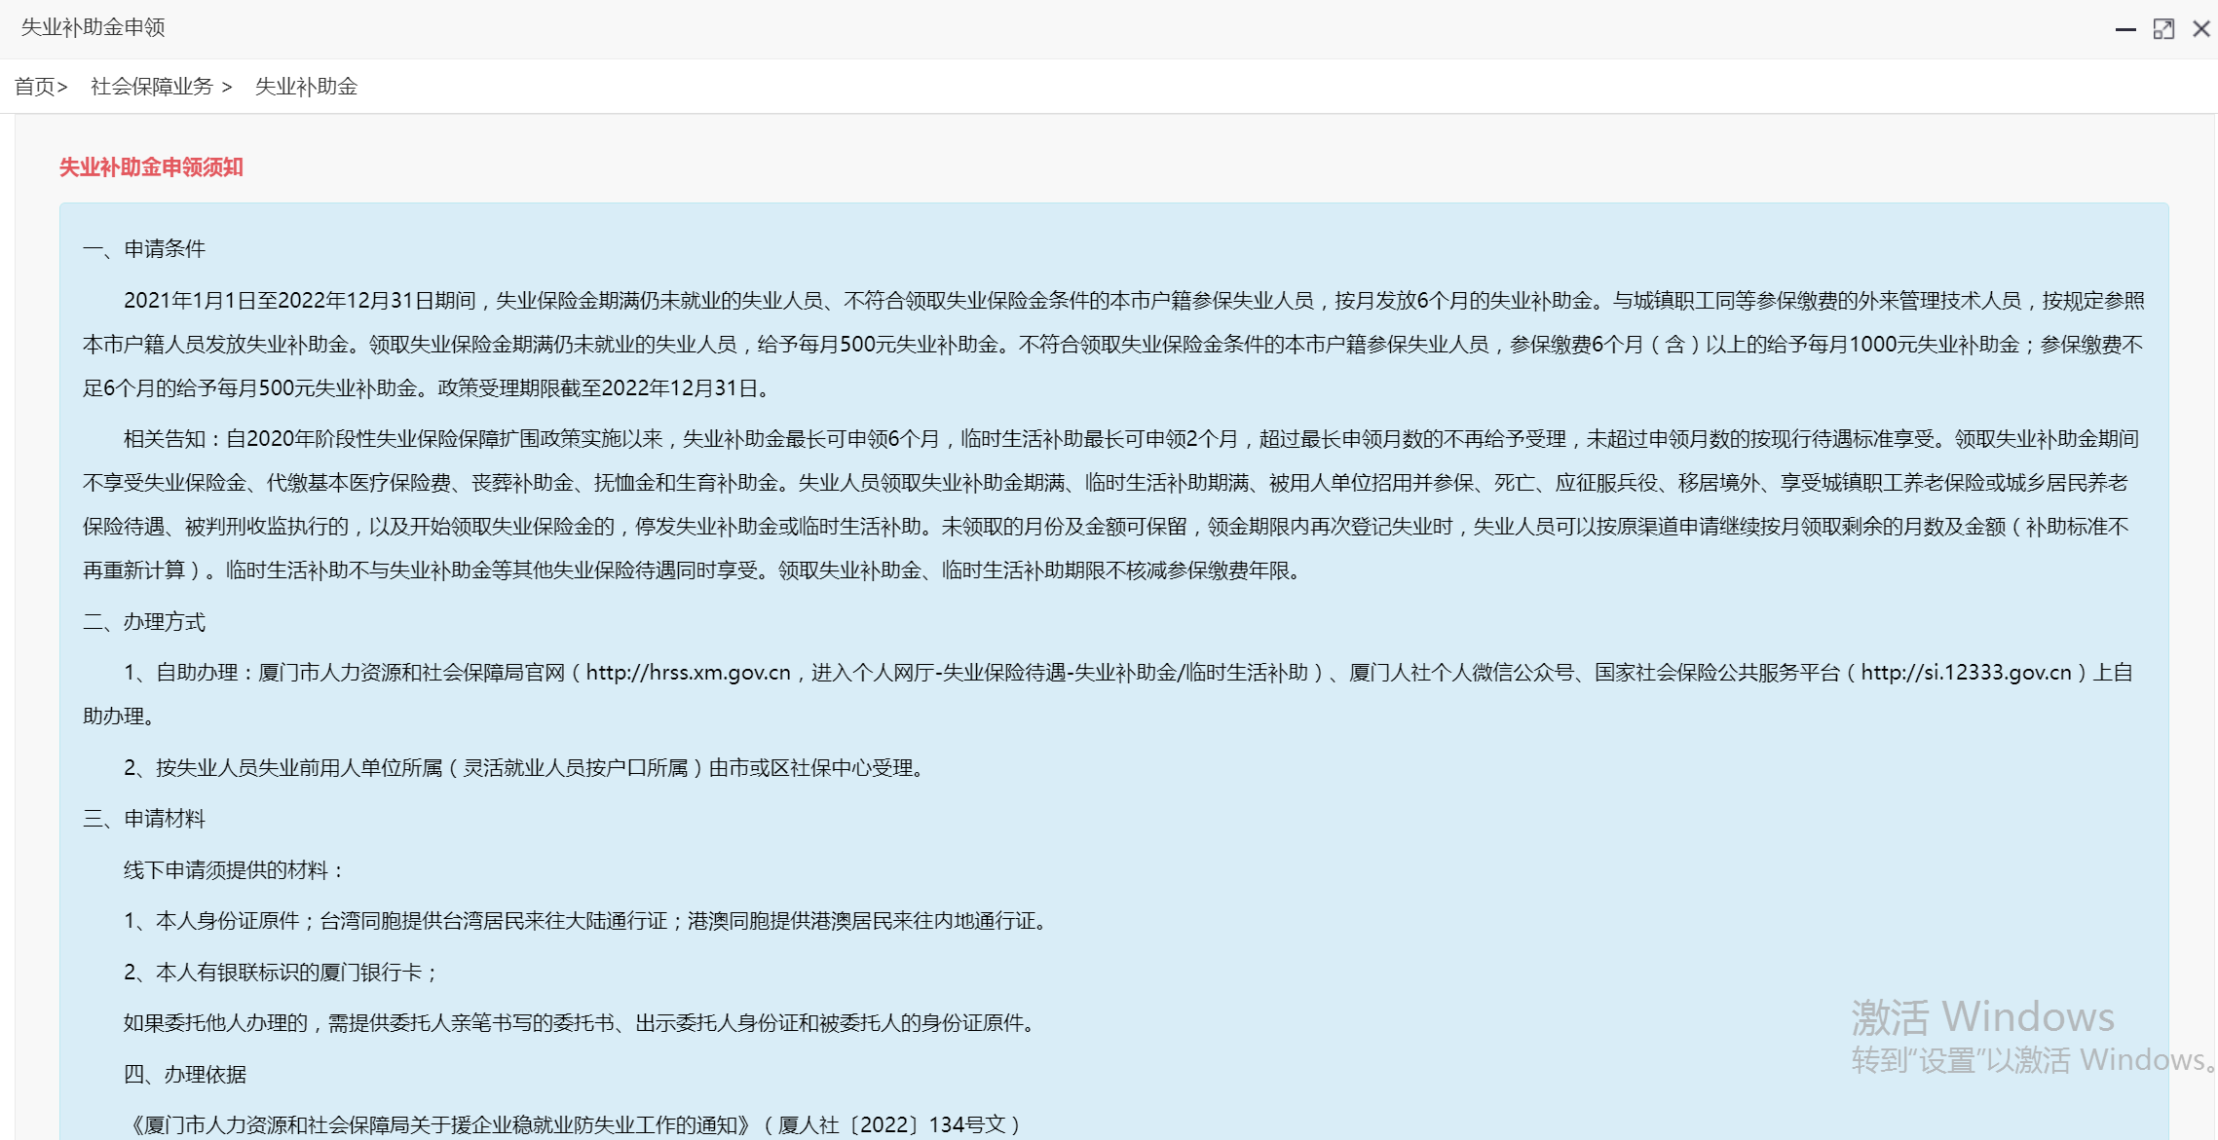Click the 失业补助金申领 window title text
The width and height of the screenshot is (2218, 1140).
click(x=94, y=27)
